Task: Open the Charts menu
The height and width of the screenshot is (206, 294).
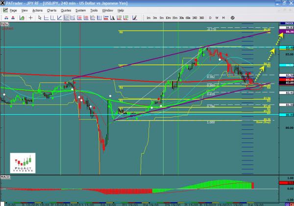Action: [x=51, y=10]
